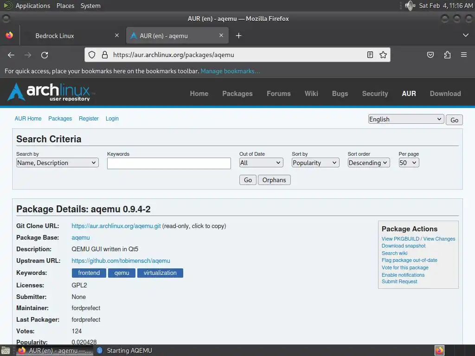Image resolution: width=475 pixels, height=356 pixels.
Task: Open Manage bookmarks link
Action: coord(230,71)
